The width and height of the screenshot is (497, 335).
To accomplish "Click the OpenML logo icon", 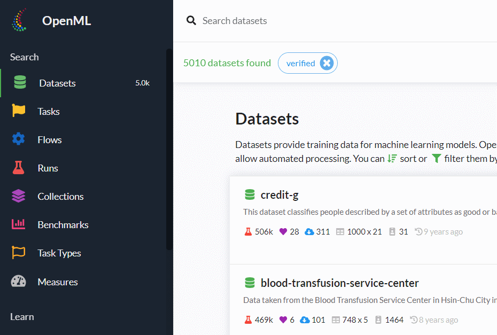I will point(20,21).
